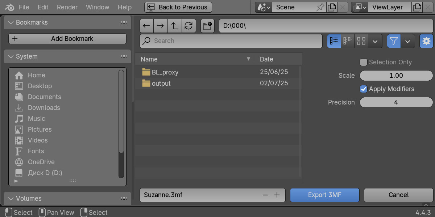Viewport: 435px width, 217px height.
Task: Switch to thumbnails display mode
Action: 361,41
